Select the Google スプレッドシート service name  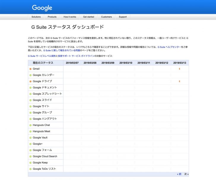pyautogui.click(x=47, y=94)
